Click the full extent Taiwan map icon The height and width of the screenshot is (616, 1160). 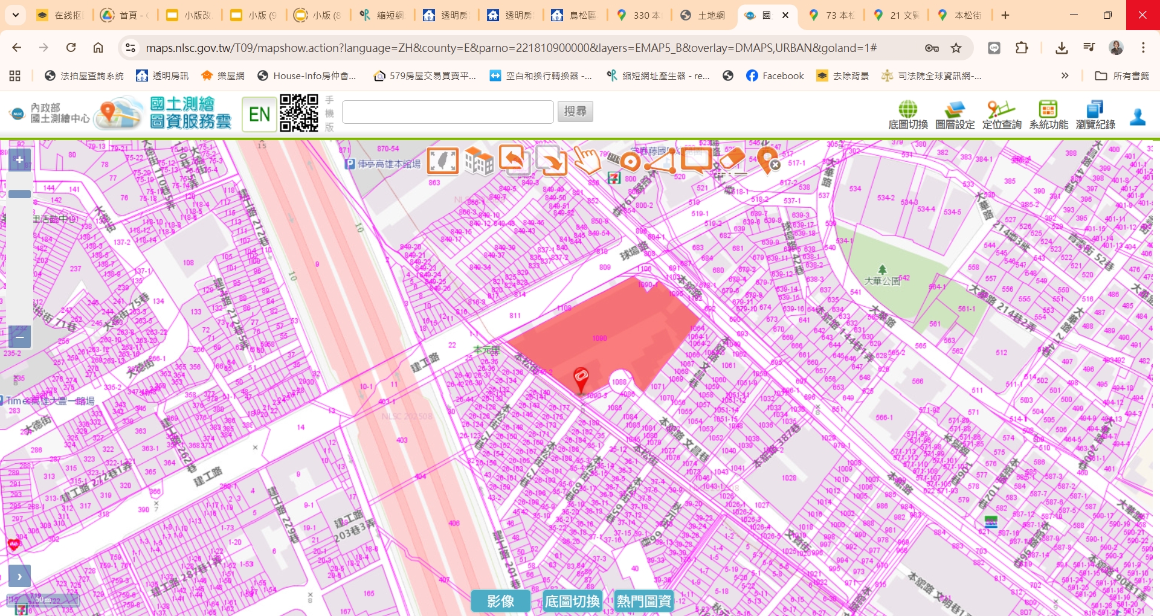443,161
